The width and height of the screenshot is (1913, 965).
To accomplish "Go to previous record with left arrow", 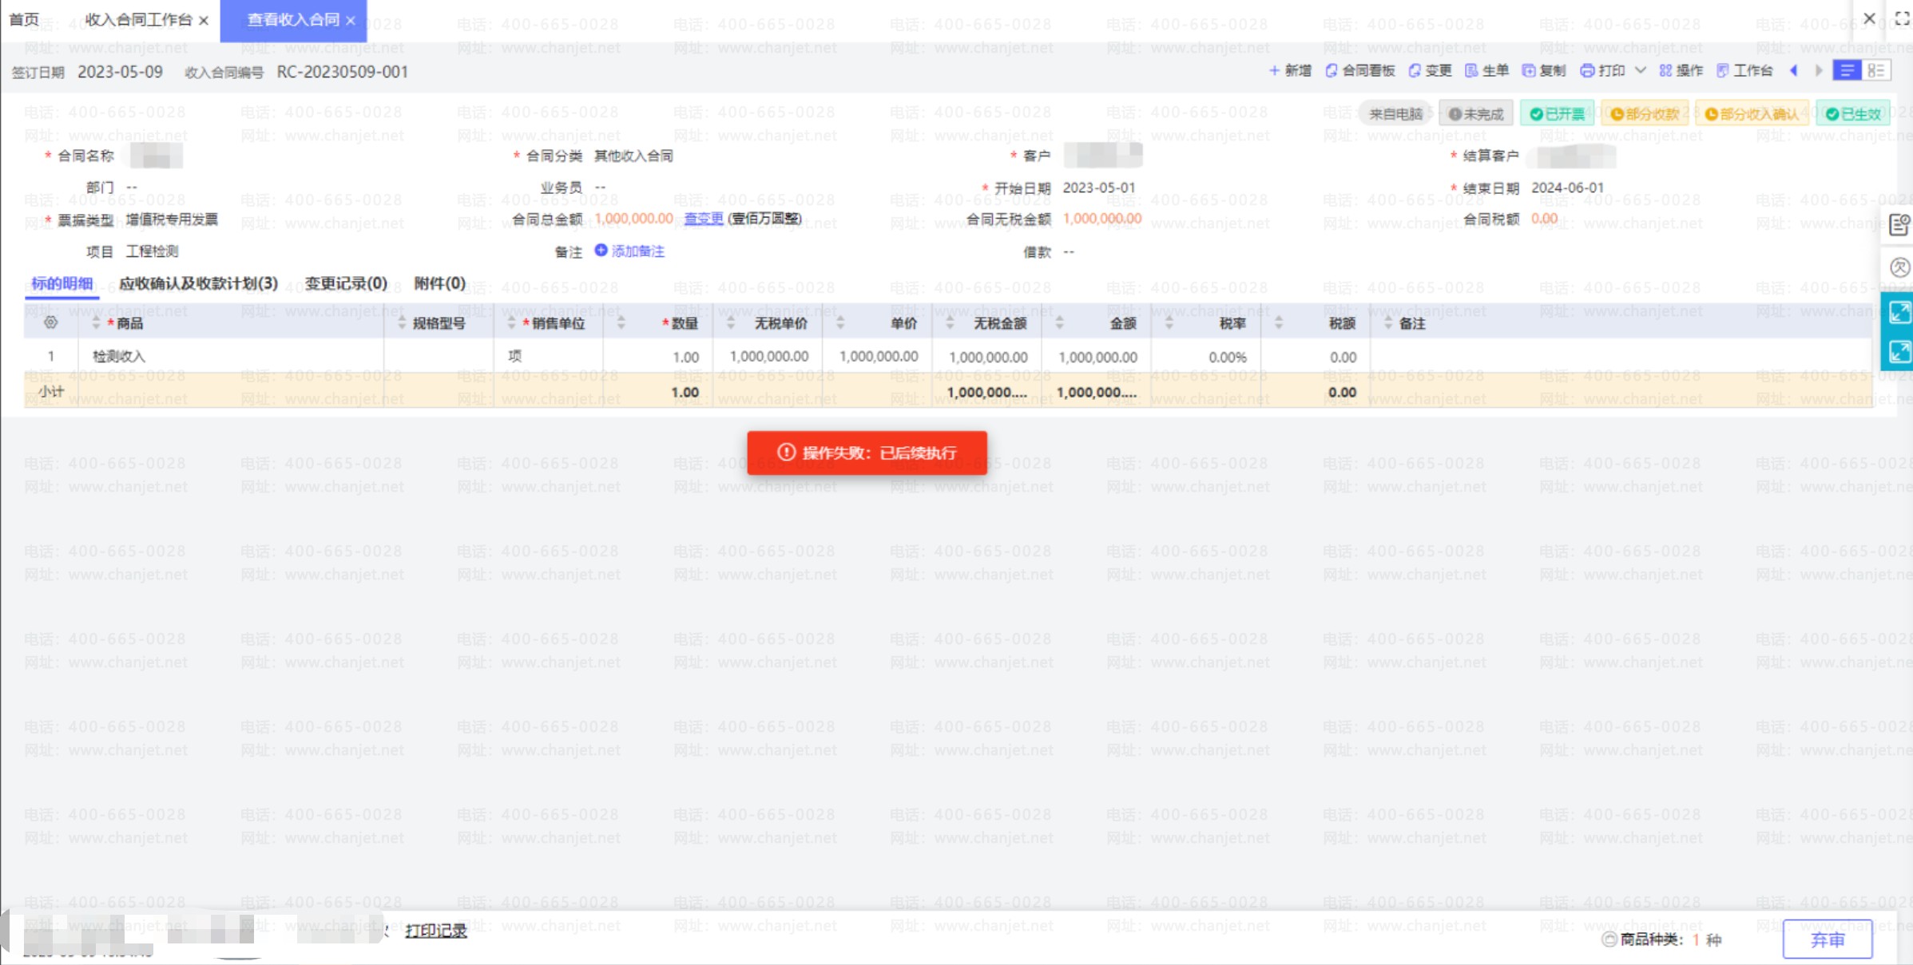I will pyautogui.click(x=1794, y=71).
